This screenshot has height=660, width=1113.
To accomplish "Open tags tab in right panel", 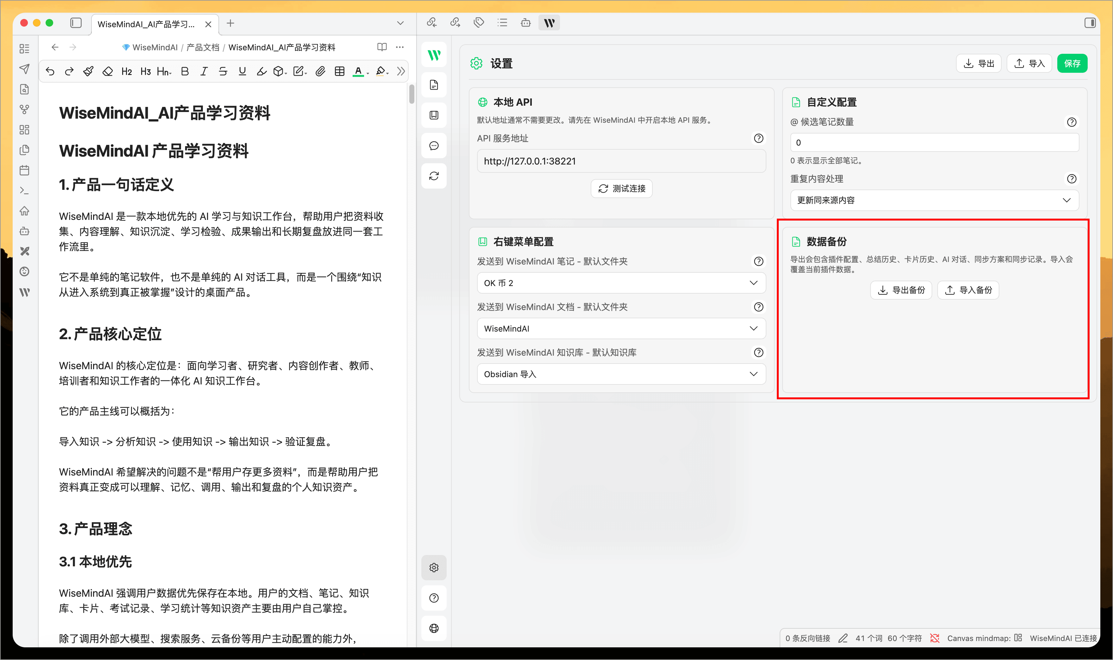I will [479, 23].
